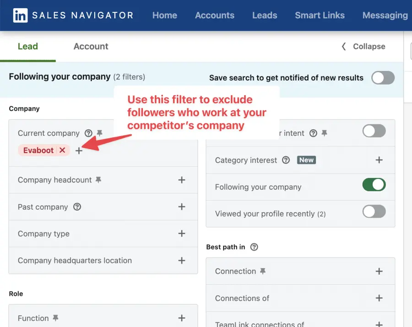Remove the Evaboot company filter chip
Screen dimensions: 412x327
pos(62,150)
